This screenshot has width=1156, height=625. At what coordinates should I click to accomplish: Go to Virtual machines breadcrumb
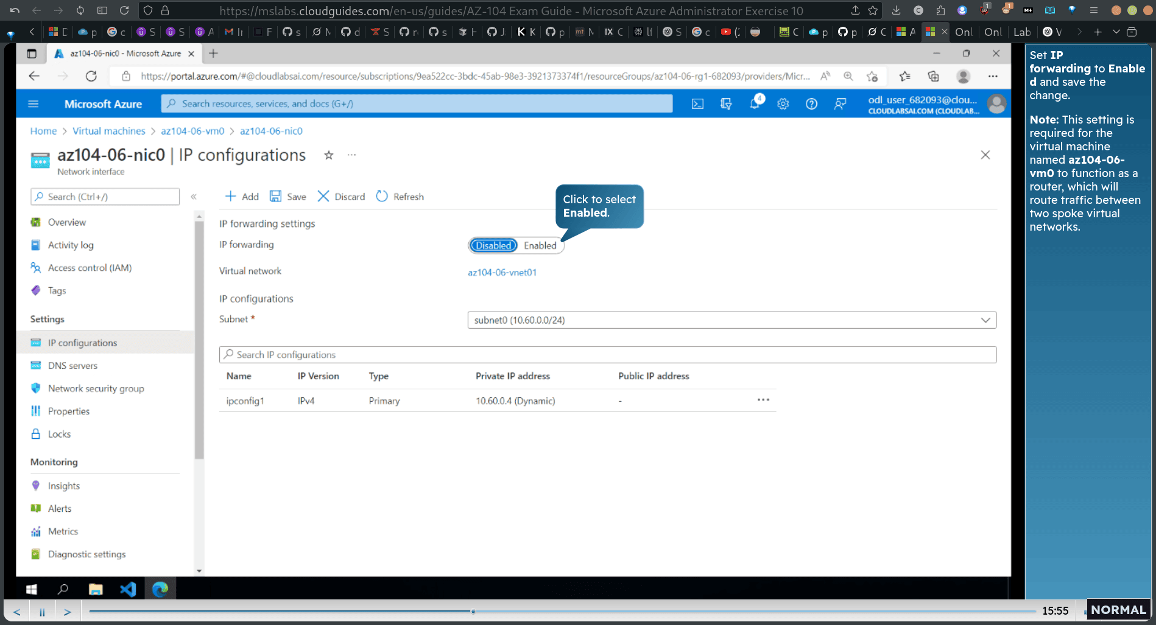pyautogui.click(x=109, y=131)
